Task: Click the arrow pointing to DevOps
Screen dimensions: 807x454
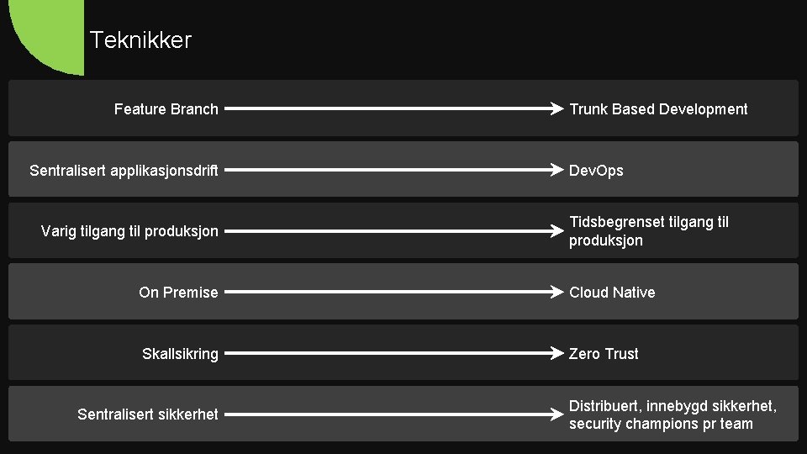Action: pos(393,170)
